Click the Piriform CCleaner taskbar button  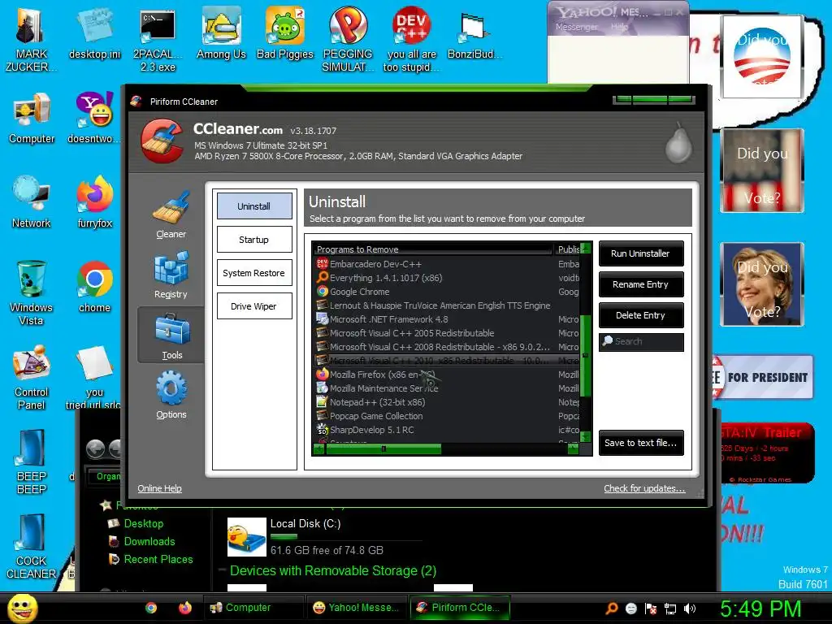(460, 608)
